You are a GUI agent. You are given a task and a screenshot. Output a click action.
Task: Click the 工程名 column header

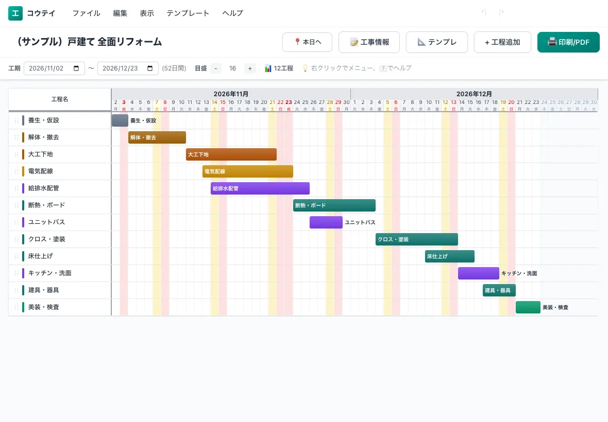point(60,99)
